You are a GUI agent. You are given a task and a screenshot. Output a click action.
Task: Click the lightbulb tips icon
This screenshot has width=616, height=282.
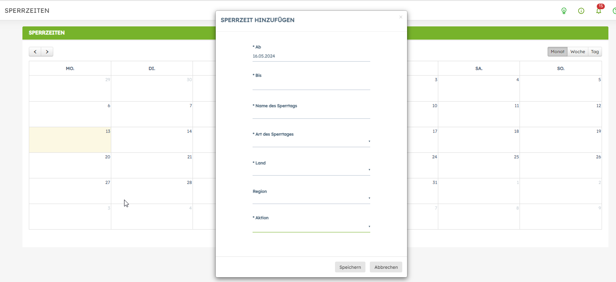pyautogui.click(x=564, y=11)
